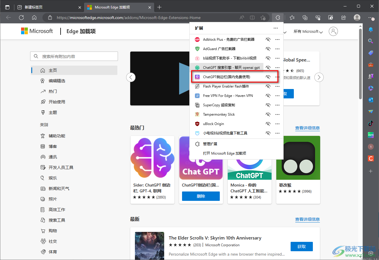Click the Adblock Plus extension icon

click(197, 40)
